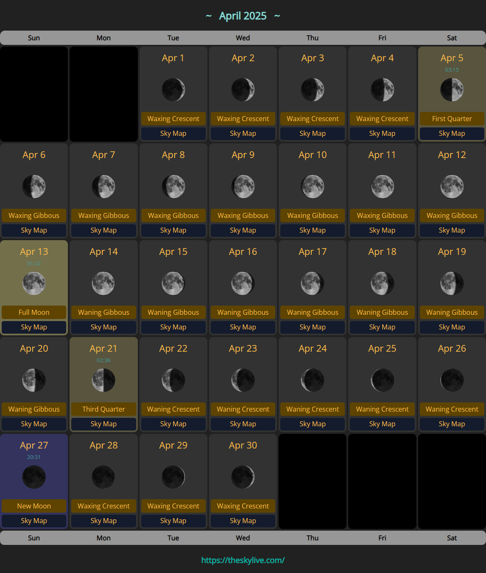This screenshot has height=573, width=486.
Task: Open the Sky Map for Apr 28
Action: tap(103, 521)
